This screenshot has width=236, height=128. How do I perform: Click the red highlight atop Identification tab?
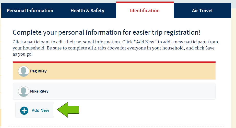click(x=145, y=2)
